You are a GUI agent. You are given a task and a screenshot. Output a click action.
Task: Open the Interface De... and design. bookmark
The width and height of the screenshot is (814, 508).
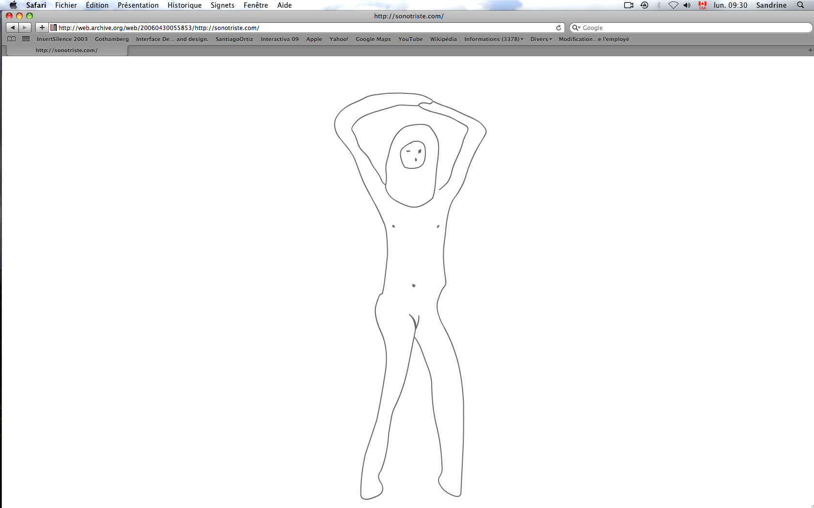click(172, 39)
